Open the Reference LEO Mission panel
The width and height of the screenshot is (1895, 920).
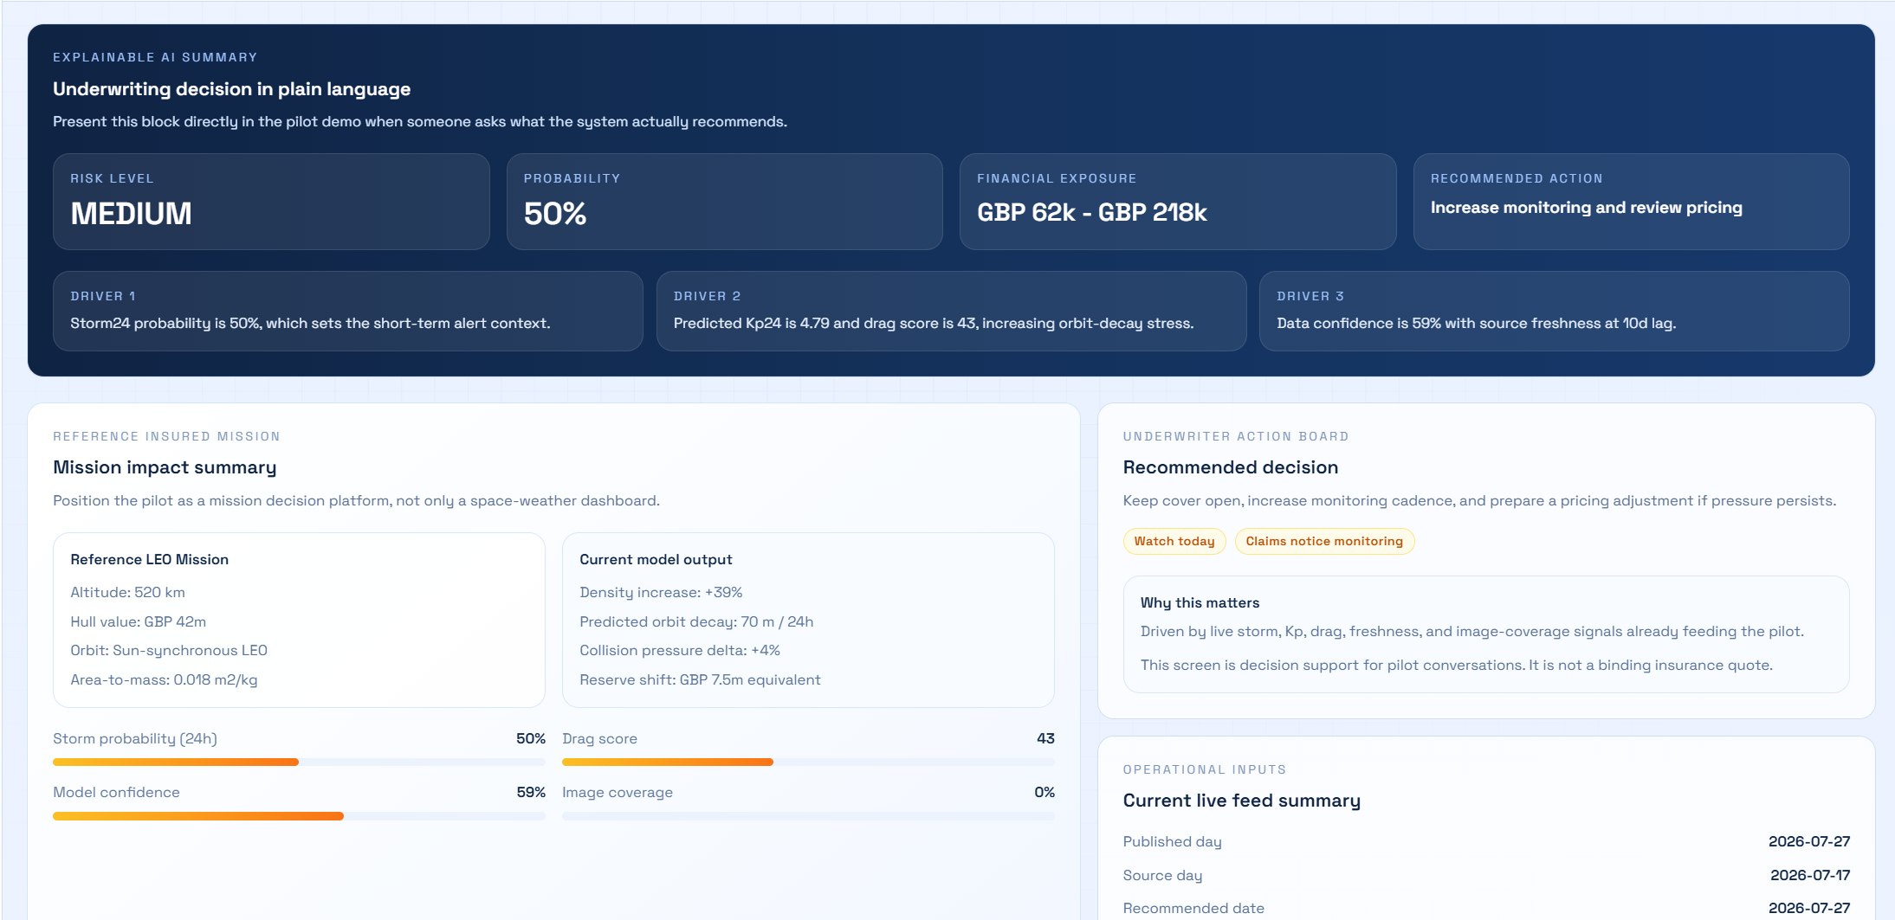(299, 620)
